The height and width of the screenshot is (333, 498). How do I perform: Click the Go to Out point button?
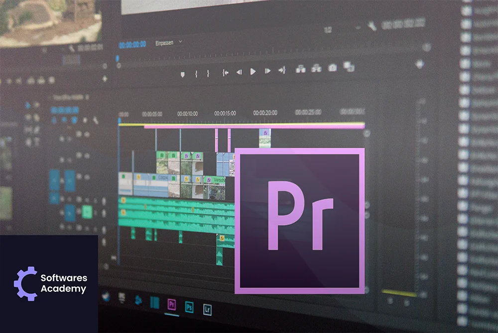click(282, 70)
